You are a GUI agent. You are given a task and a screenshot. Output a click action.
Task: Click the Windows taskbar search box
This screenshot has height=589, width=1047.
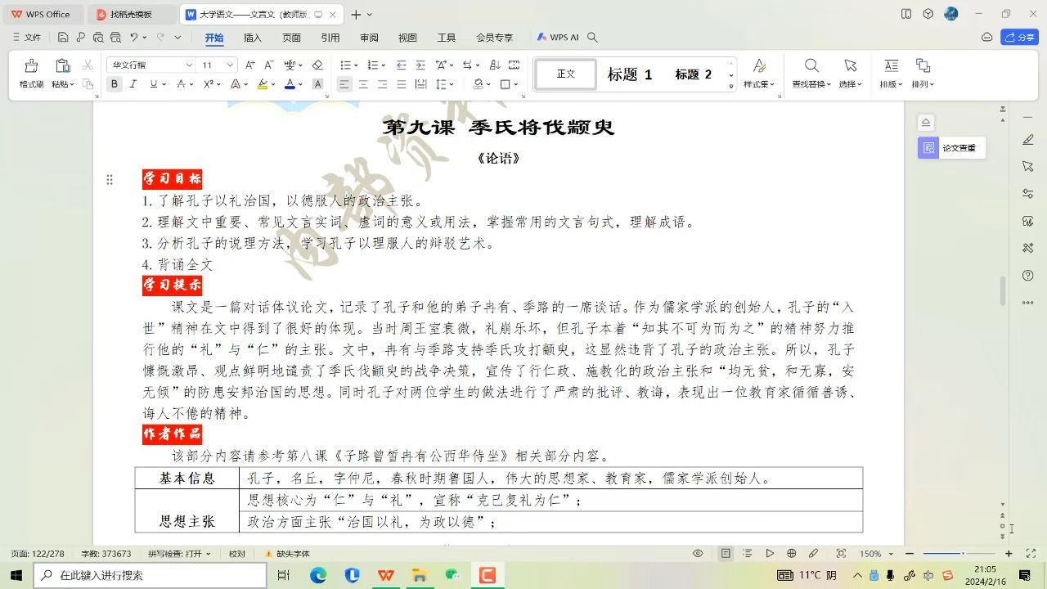(150, 575)
